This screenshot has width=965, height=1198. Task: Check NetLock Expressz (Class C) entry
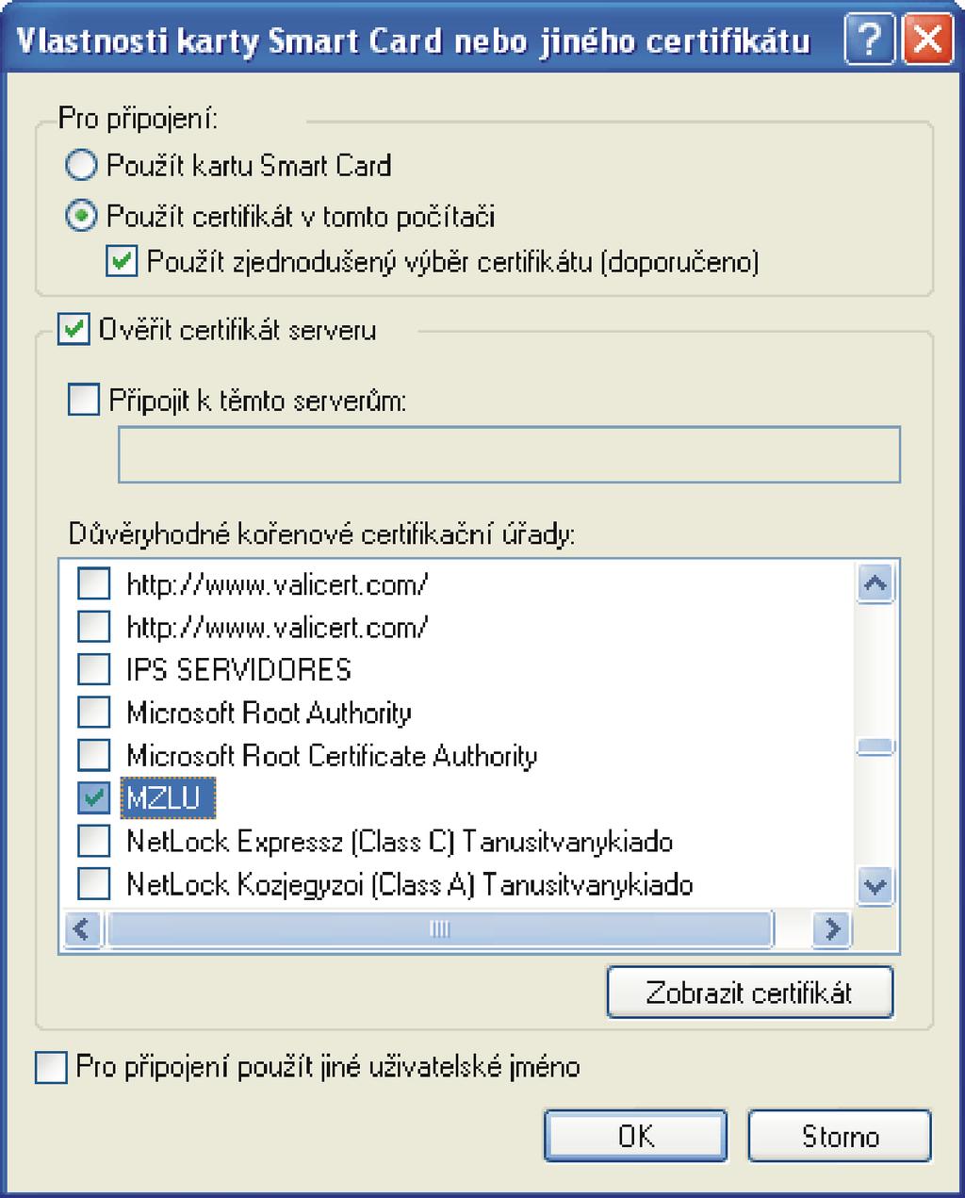pyautogui.click(x=93, y=841)
